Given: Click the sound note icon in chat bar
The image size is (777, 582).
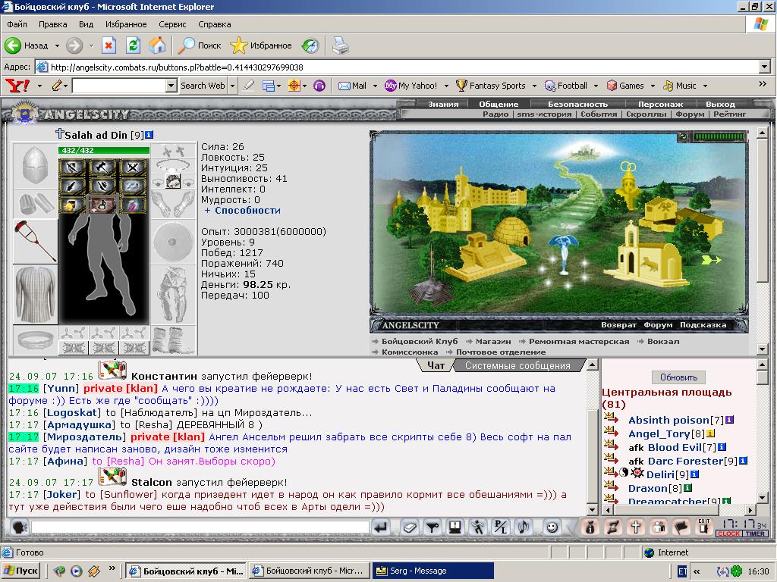Looking at the screenshot, I should click(x=524, y=527).
